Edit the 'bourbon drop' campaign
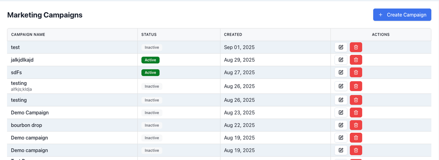439x160 pixels. point(341,125)
